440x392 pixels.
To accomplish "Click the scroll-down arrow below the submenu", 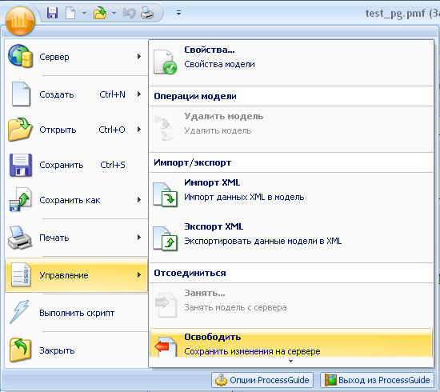I will pos(290,362).
